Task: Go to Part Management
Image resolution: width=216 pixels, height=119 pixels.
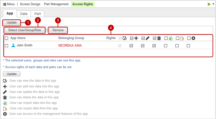Action: tap(56, 4)
